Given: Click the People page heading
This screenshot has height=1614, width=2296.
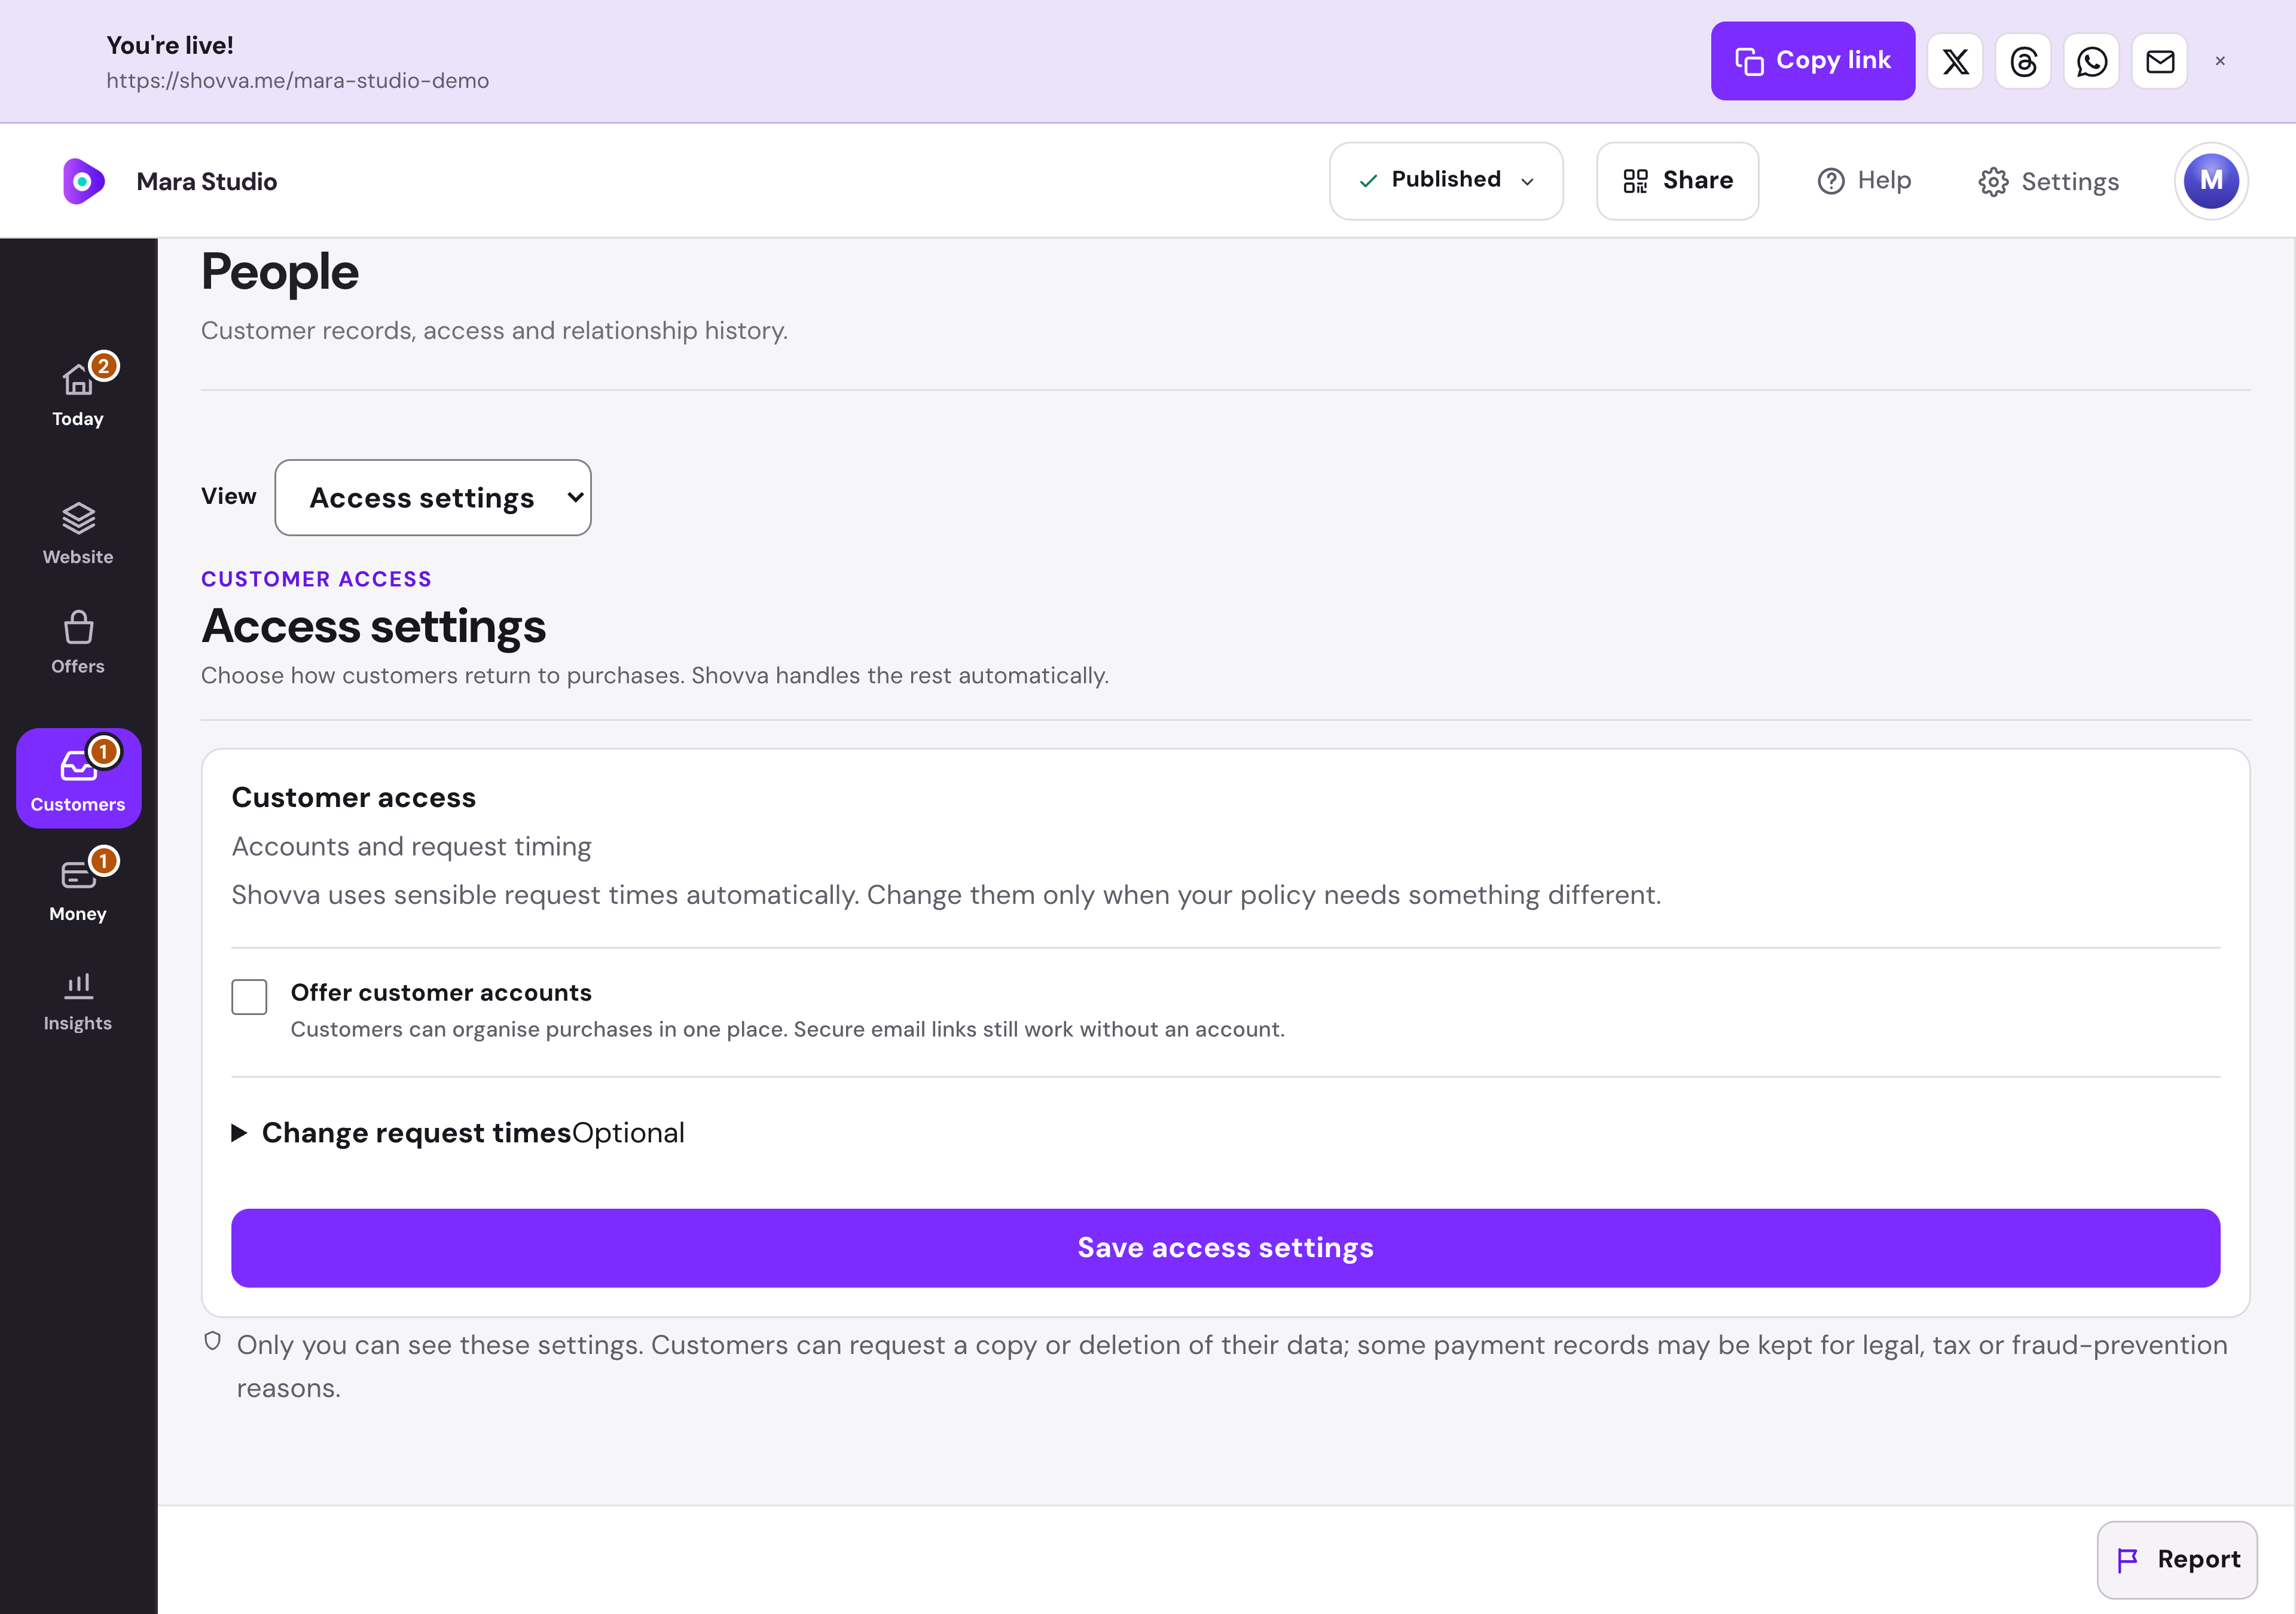Looking at the screenshot, I should click(x=280, y=272).
